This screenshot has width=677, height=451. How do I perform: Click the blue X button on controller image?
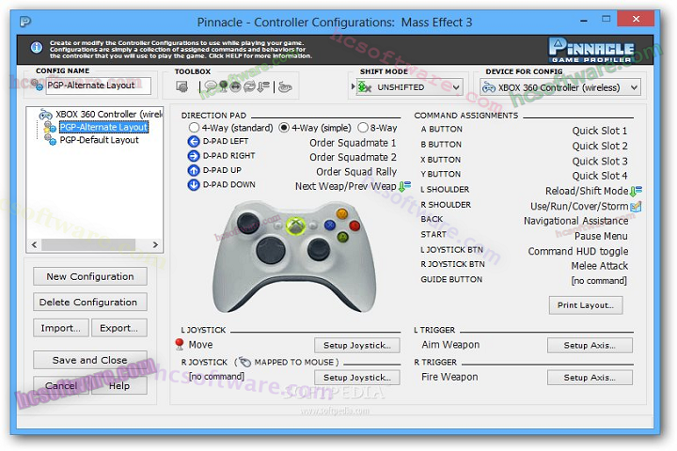coord(330,225)
